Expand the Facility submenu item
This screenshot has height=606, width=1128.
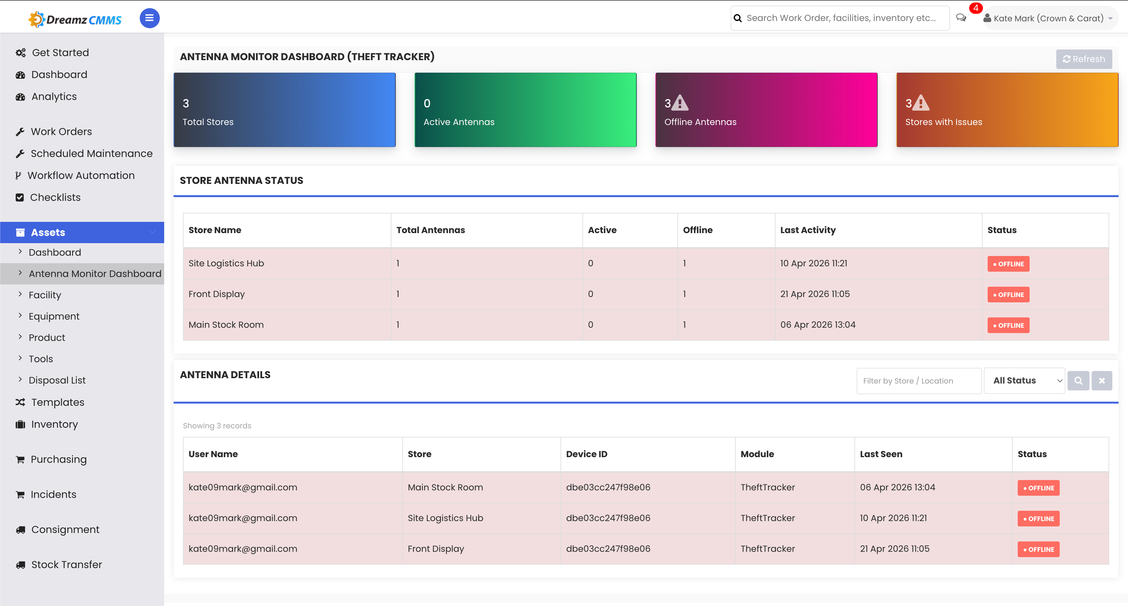[x=45, y=295]
